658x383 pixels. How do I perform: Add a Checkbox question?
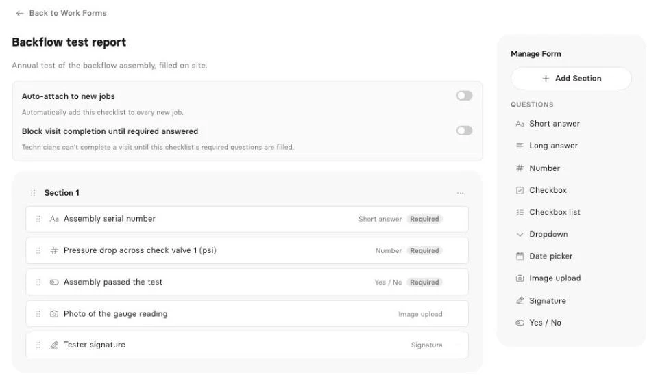click(x=548, y=190)
